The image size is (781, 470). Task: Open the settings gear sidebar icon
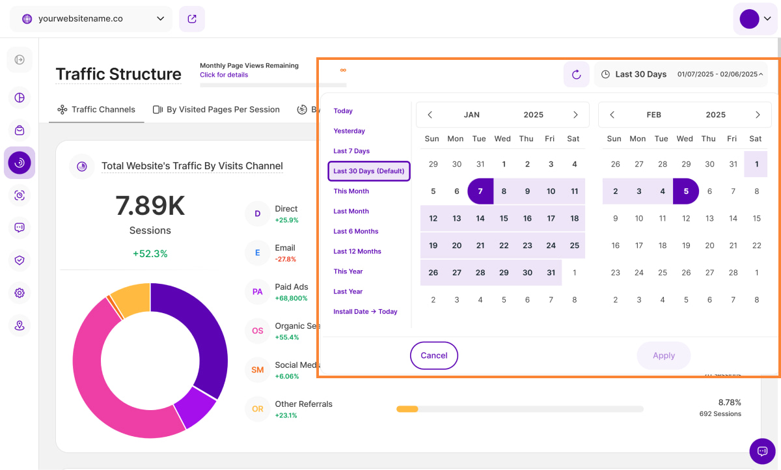(20, 293)
